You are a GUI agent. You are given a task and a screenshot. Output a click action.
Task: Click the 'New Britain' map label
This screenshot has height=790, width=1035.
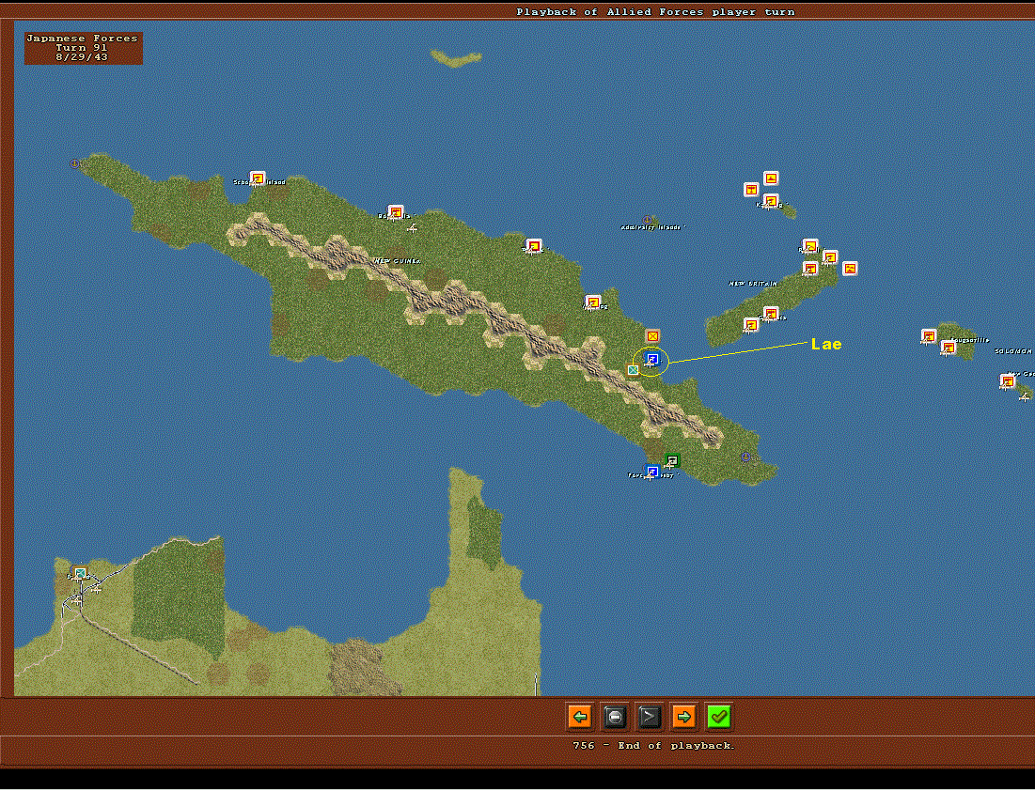click(753, 284)
